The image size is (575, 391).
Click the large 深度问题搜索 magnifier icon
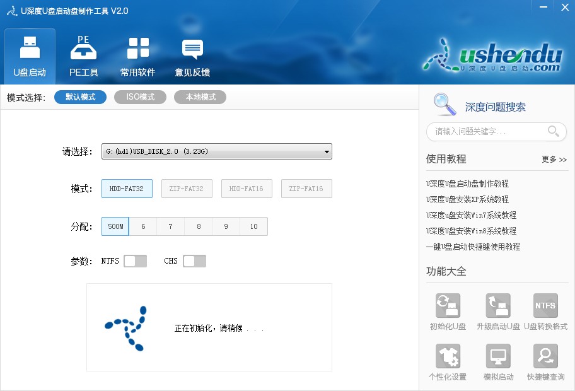click(x=444, y=105)
